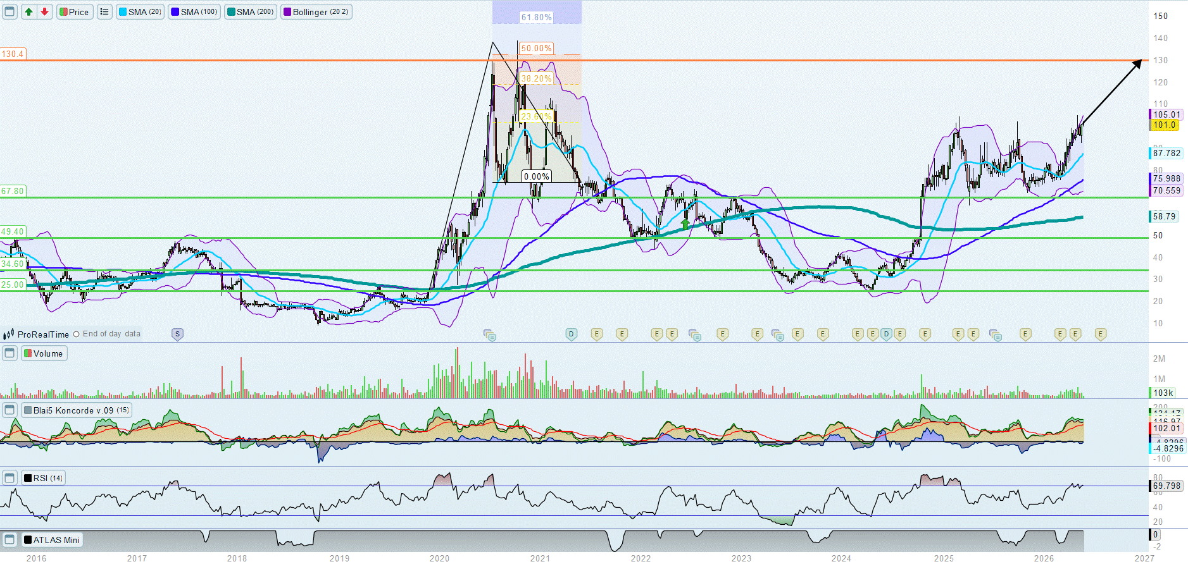Click the Blai5 Koncorde panel window icon
The width and height of the screenshot is (1188, 564).
pyautogui.click(x=9, y=410)
